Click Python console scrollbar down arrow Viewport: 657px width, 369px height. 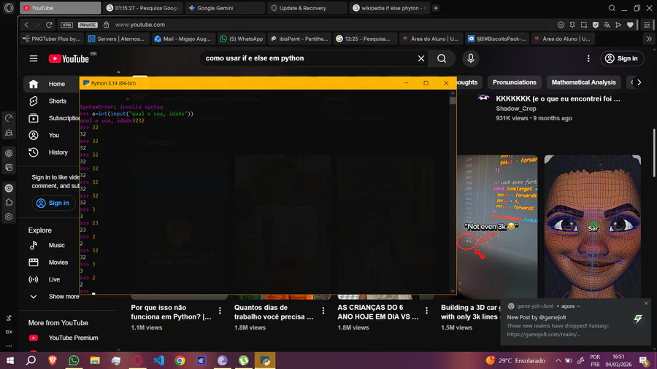coord(453,291)
